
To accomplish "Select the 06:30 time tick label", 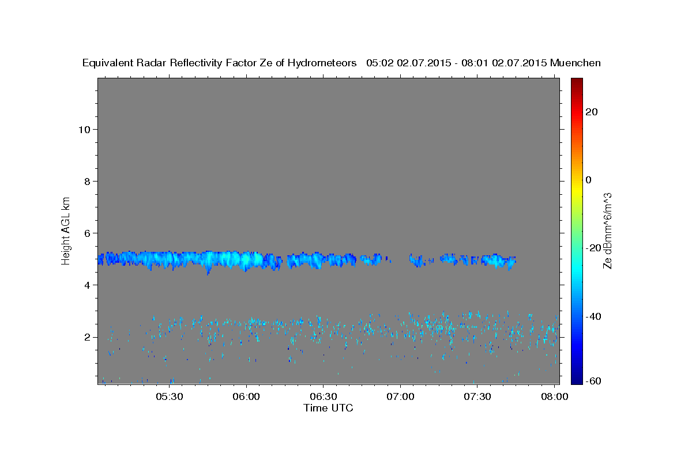I will [x=324, y=397].
